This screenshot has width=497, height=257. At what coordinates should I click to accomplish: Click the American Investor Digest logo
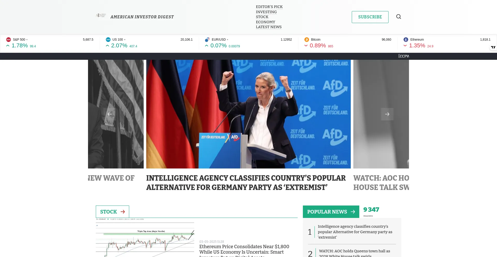[101, 15]
